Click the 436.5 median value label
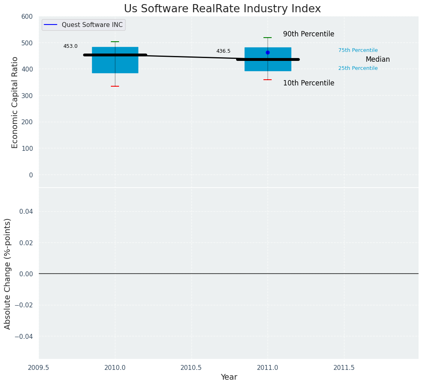Image resolution: width=423 pixels, height=385 pixels. [x=223, y=51]
